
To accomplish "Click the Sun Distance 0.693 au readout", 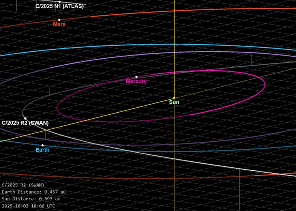I will (31, 199).
